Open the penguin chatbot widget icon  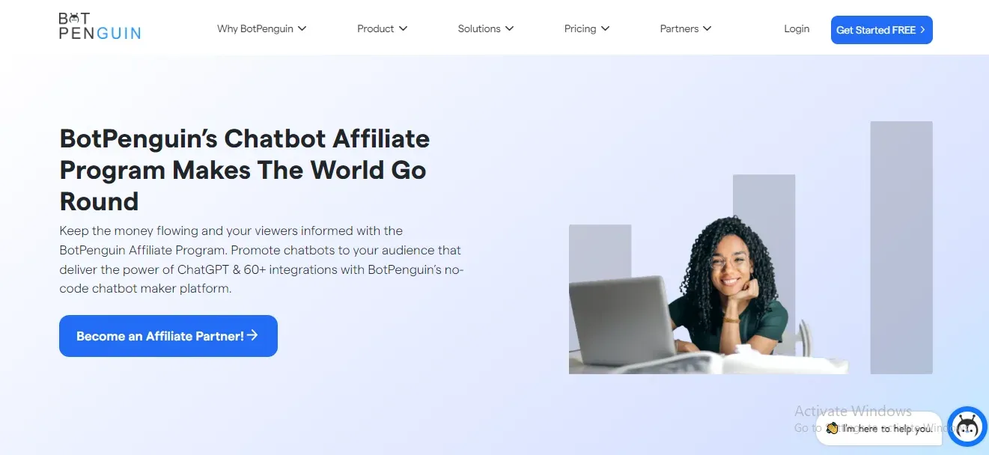(x=967, y=427)
